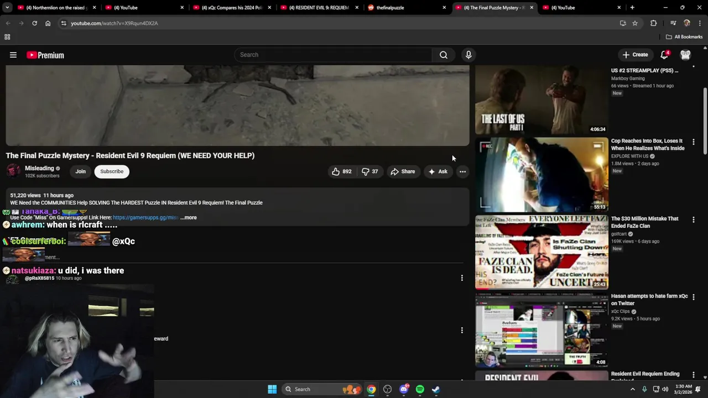Dislike the video showing 37
This screenshot has width=708, height=398.
click(x=370, y=171)
